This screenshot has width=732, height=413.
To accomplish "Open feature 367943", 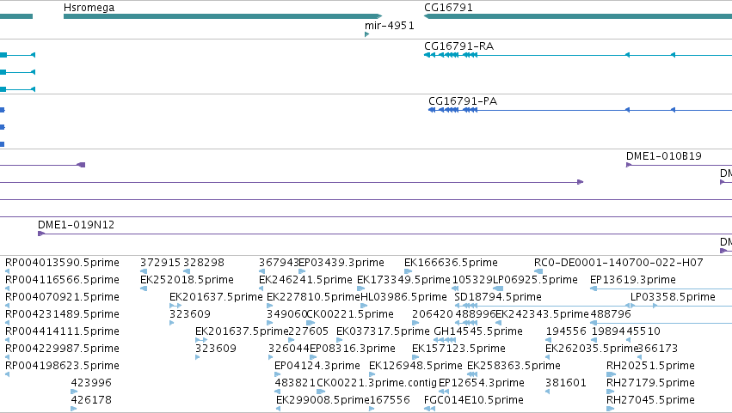I will [x=279, y=263].
